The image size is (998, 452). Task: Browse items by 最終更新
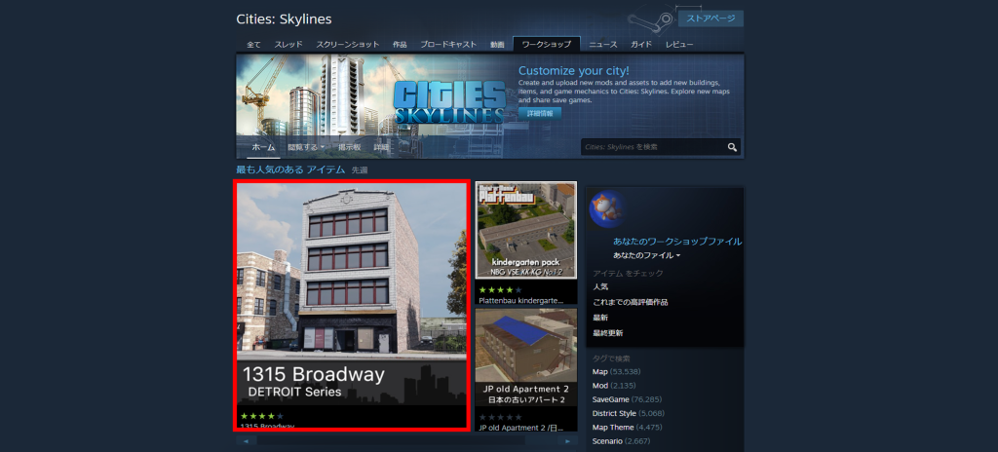[608, 333]
